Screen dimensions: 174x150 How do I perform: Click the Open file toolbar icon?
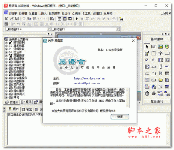click(x=12, y=19)
